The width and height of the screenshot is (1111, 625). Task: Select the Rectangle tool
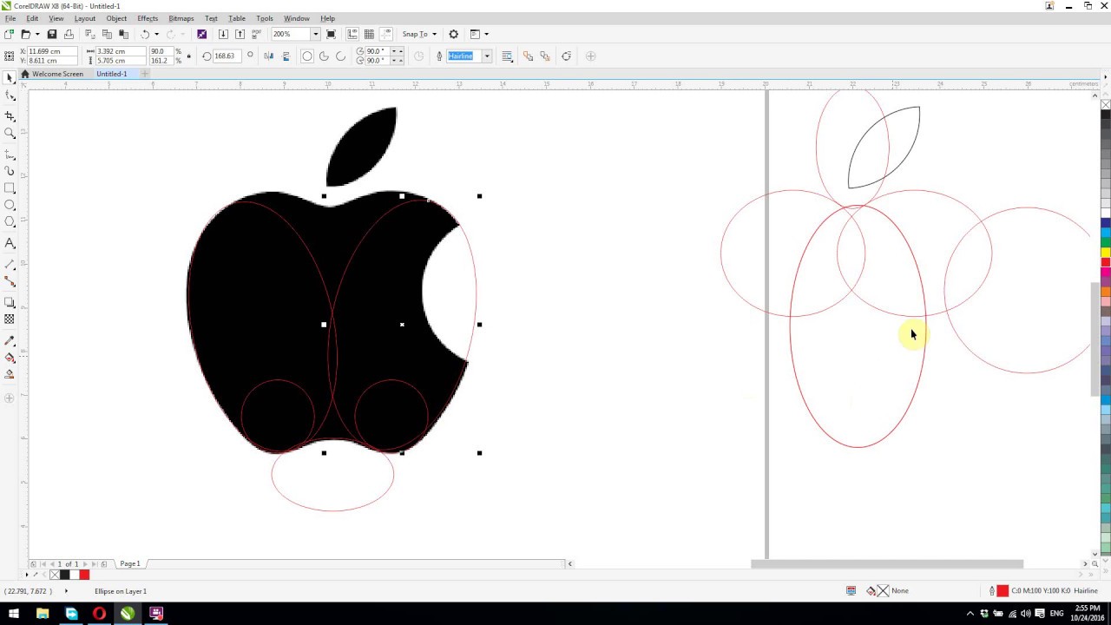coord(10,188)
